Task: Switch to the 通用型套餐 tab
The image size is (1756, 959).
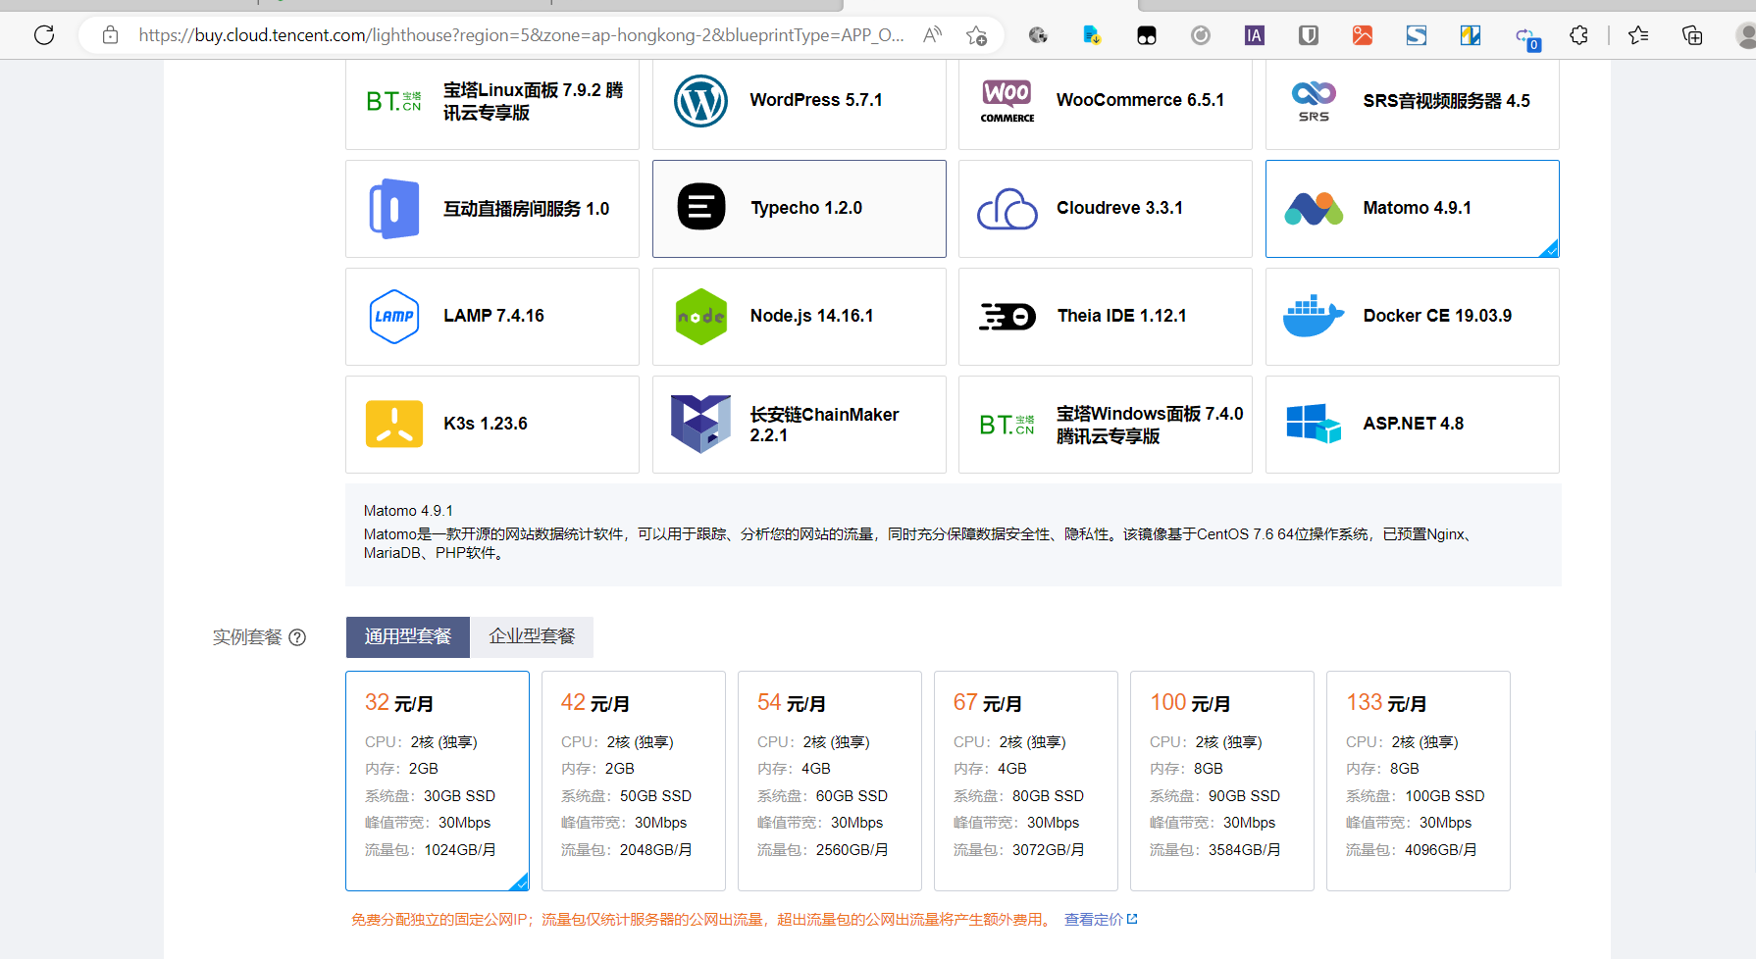Action: [x=406, y=636]
